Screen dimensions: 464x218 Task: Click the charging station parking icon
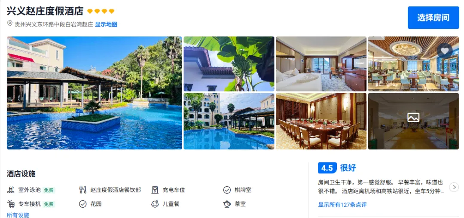[x=155, y=190]
